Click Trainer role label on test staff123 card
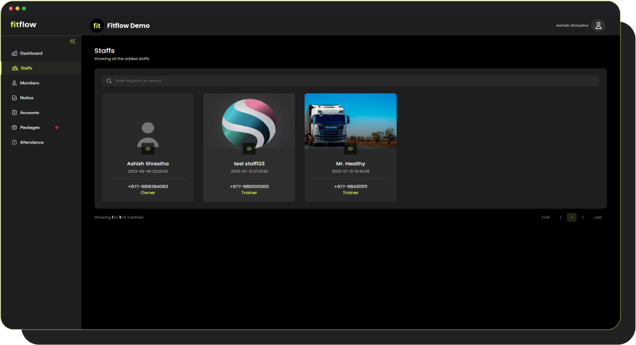The image size is (636, 345). (x=249, y=193)
